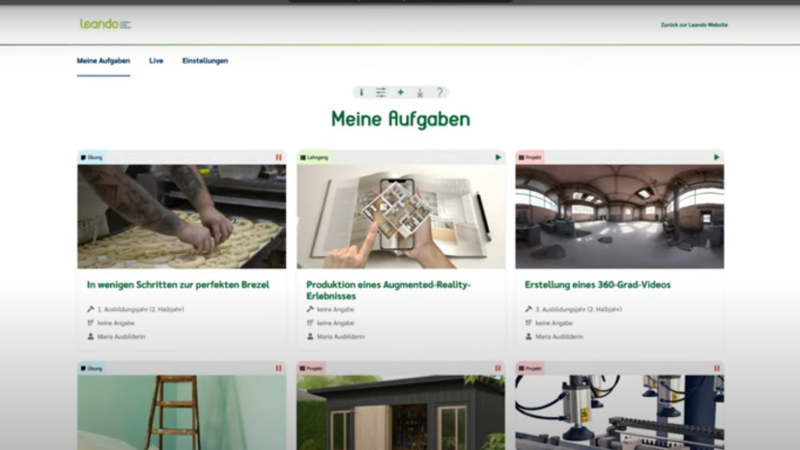Add a new task with the plus icon

click(x=401, y=93)
